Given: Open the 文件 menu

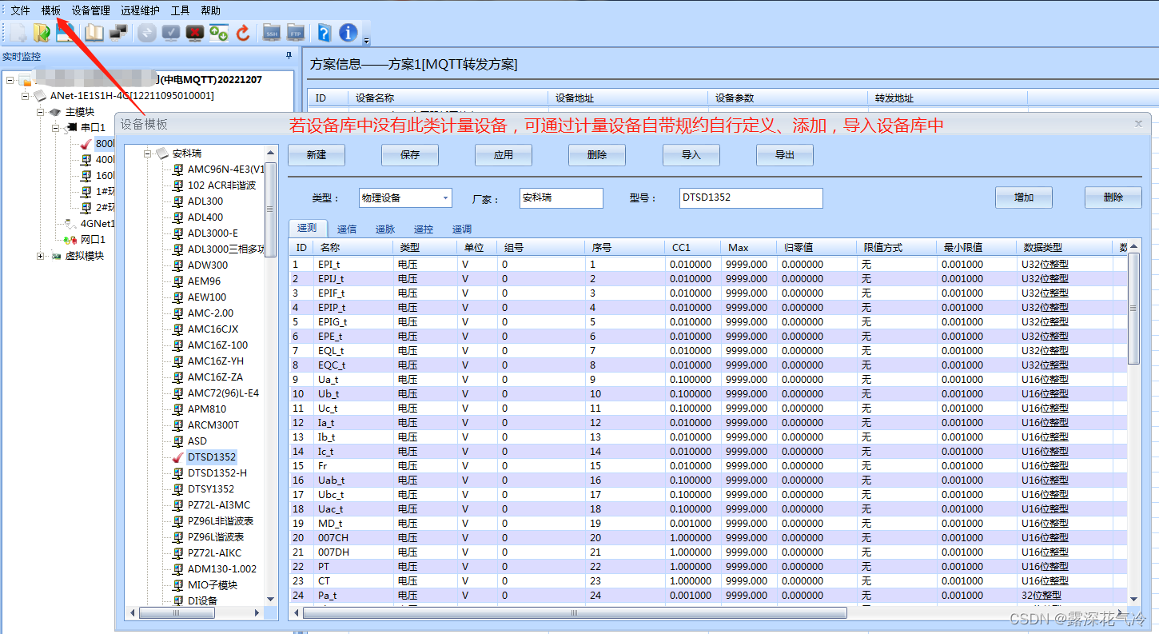Looking at the screenshot, I should (x=20, y=10).
